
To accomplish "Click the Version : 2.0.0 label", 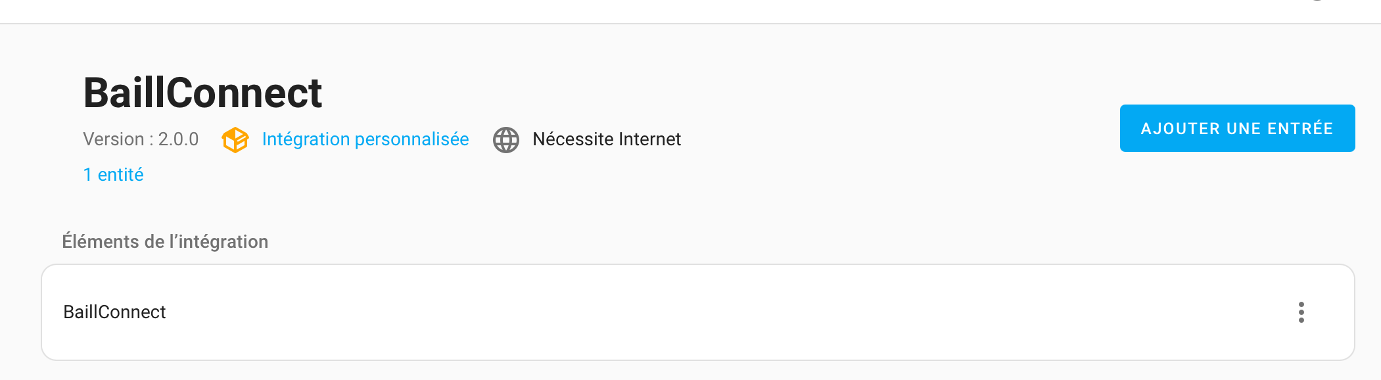I will click(141, 139).
